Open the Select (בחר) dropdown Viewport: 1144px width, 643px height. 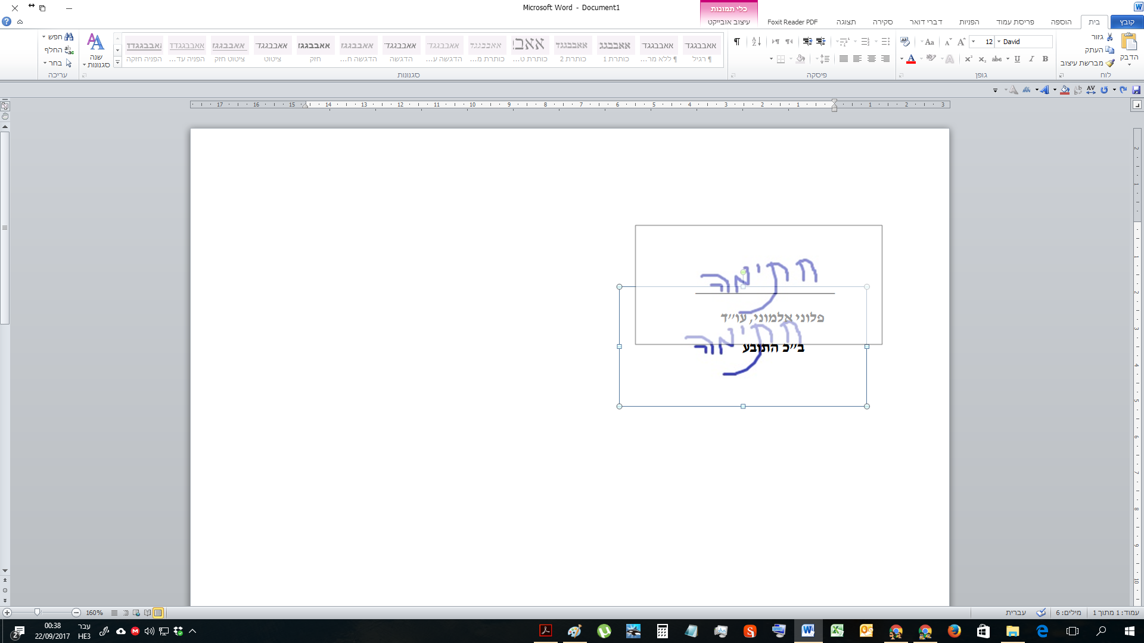point(57,63)
